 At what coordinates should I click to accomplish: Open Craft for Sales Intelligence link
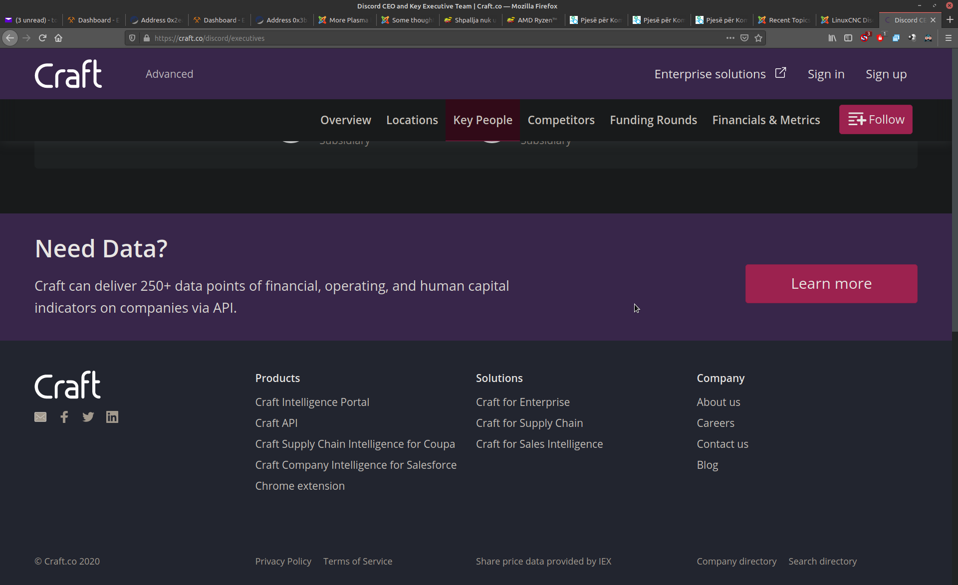pyautogui.click(x=539, y=444)
